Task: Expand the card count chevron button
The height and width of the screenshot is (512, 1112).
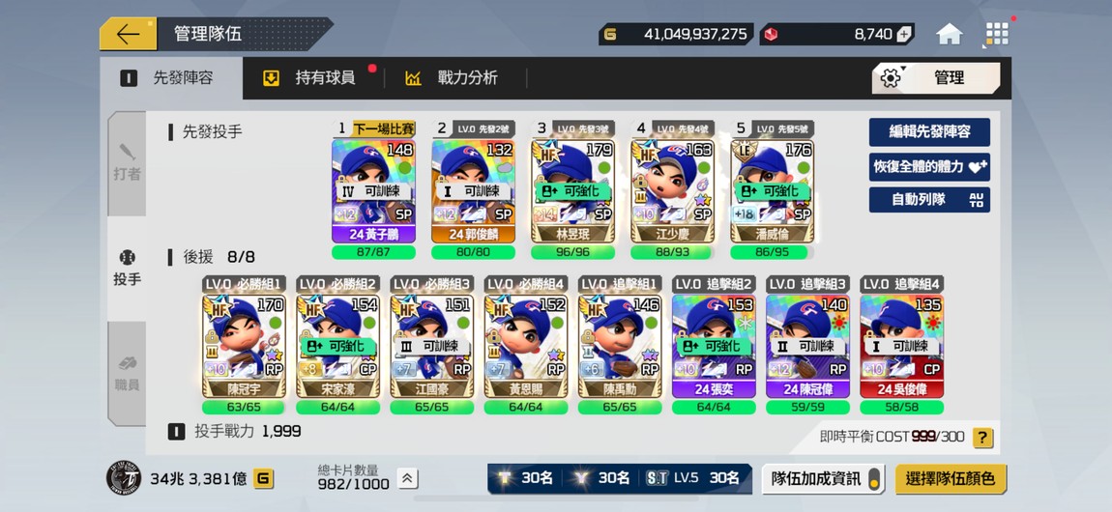Action: (407, 479)
